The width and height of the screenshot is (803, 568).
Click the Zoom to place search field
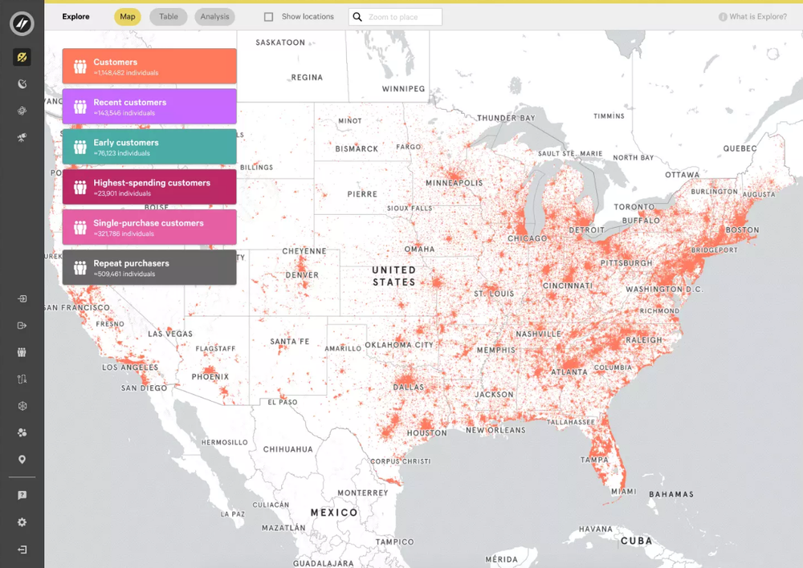395,17
